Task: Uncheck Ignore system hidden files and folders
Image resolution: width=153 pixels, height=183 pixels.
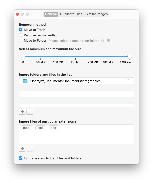Action: click(x=21, y=158)
